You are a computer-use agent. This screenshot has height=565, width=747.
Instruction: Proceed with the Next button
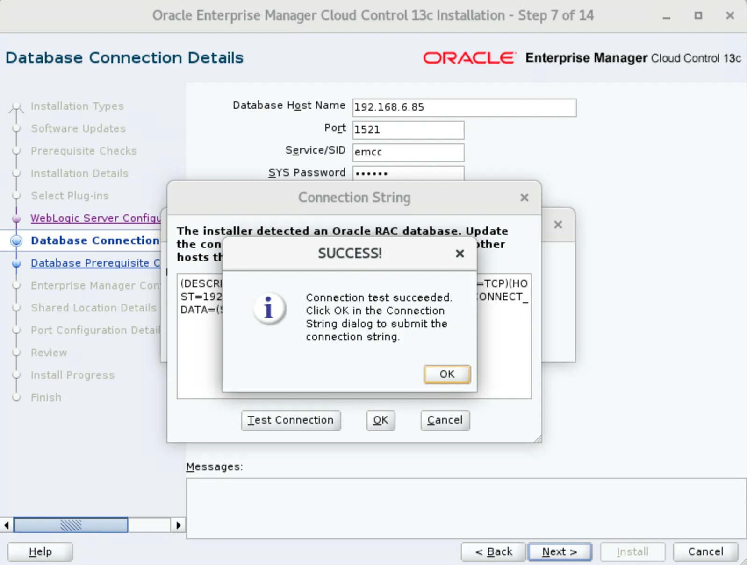click(559, 551)
